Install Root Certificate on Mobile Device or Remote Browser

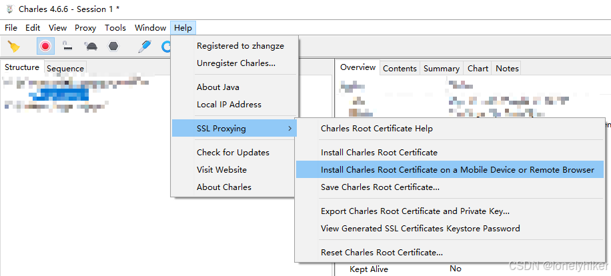(x=450, y=170)
